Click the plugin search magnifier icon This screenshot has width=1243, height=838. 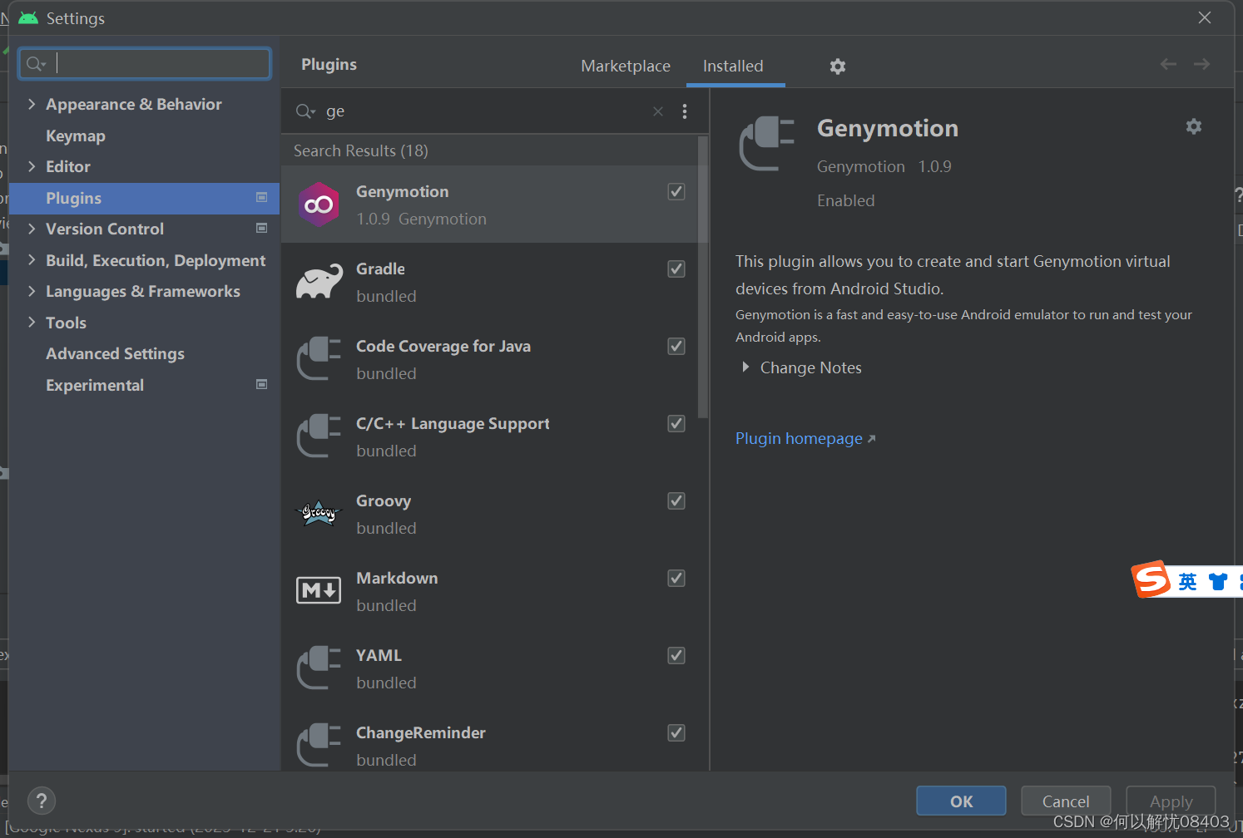pos(305,111)
